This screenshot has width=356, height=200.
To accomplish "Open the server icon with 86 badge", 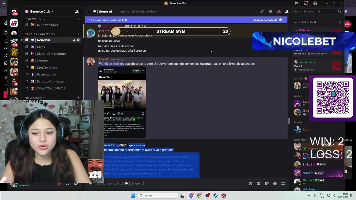I will [x=14, y=62].
